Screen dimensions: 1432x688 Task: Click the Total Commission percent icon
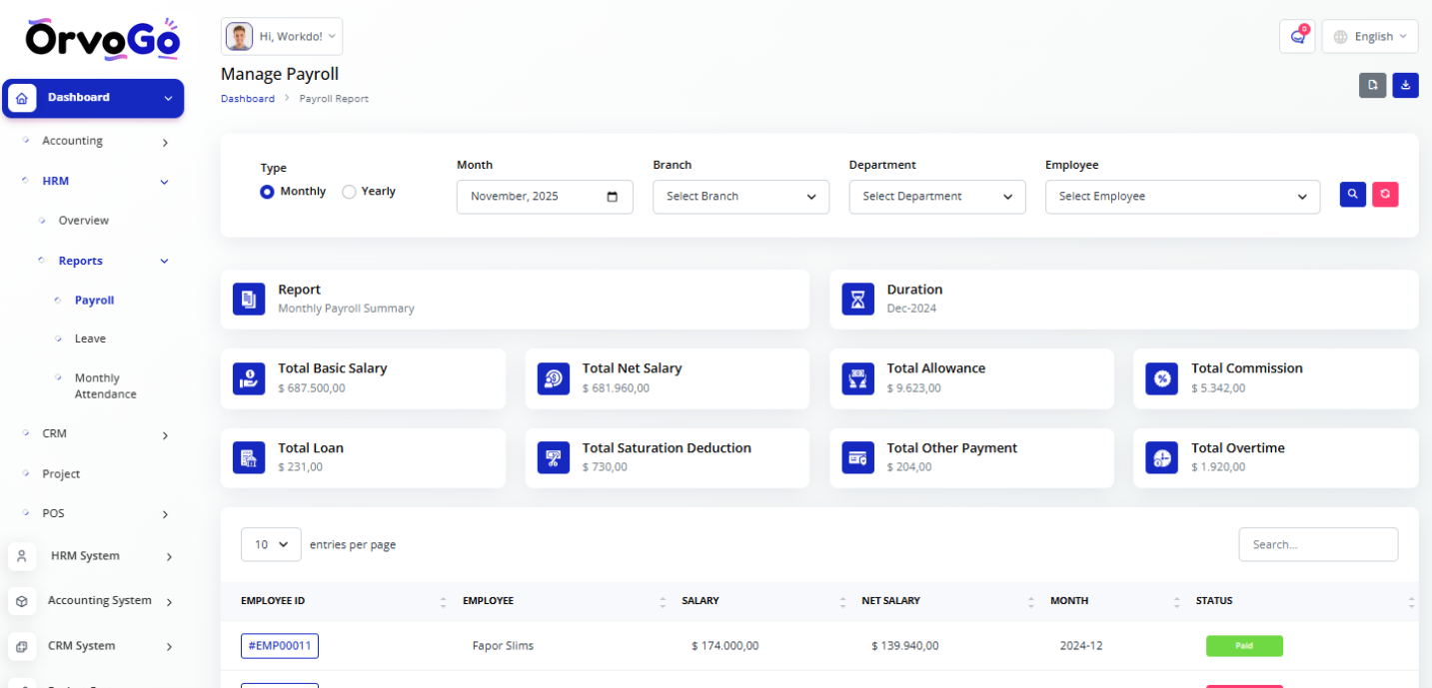(1162, 378)
